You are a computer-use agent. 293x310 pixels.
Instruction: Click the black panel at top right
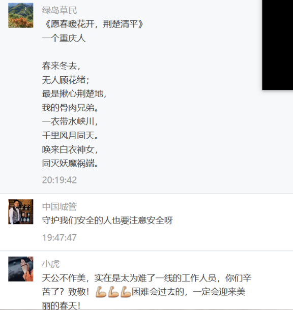(x=278, y=45)
